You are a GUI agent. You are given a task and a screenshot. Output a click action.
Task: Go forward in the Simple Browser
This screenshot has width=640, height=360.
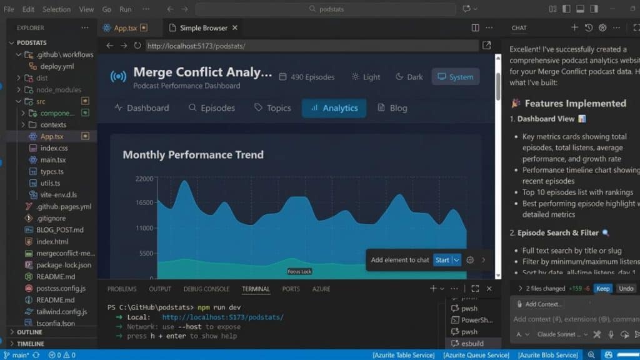124,46
